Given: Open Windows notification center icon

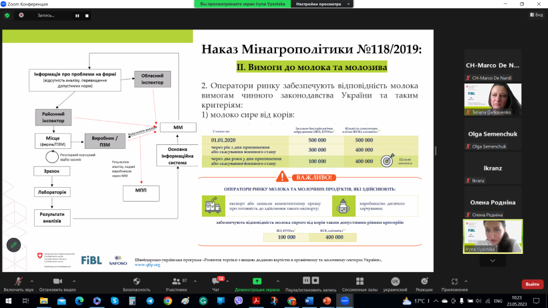Looking at the screenshot, I should [537, 301].
